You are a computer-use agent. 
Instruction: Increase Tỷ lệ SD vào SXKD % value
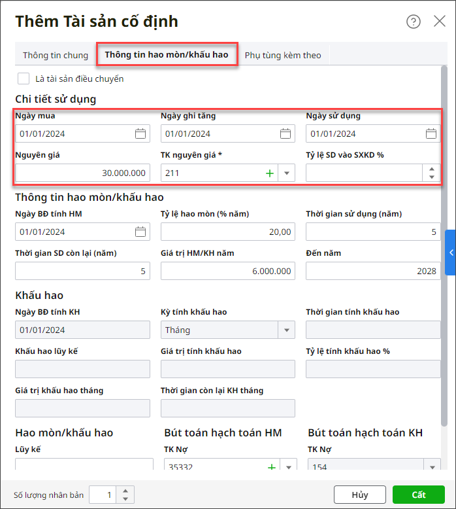[x=431, y=169]
